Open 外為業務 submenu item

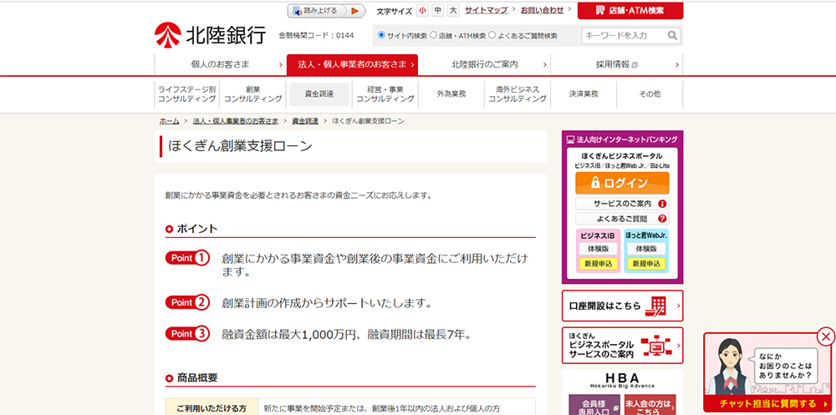pyautogui.click(x=451, y=94)
